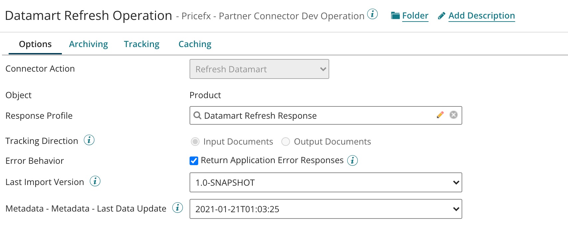Click the Add Description link
The image size is (568, 252).
tap(482, 16)
